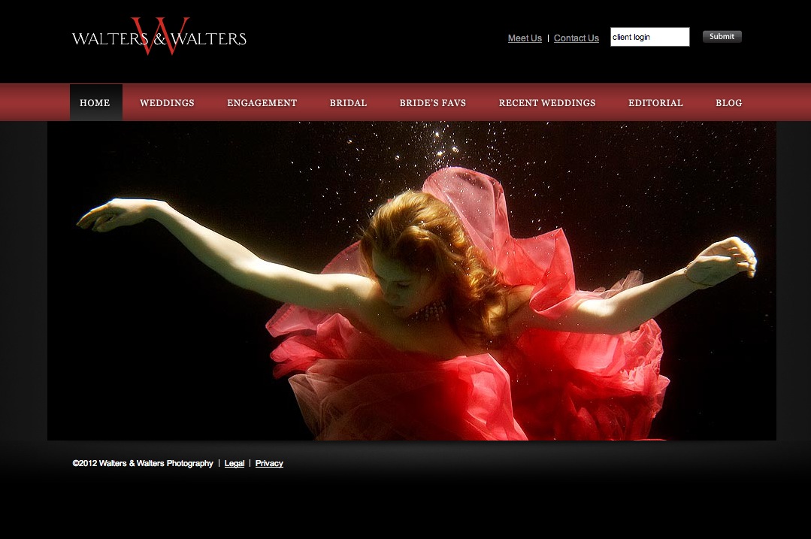
Task: Open Recent Weddings in navigation bar
Action: pos(546,103)
